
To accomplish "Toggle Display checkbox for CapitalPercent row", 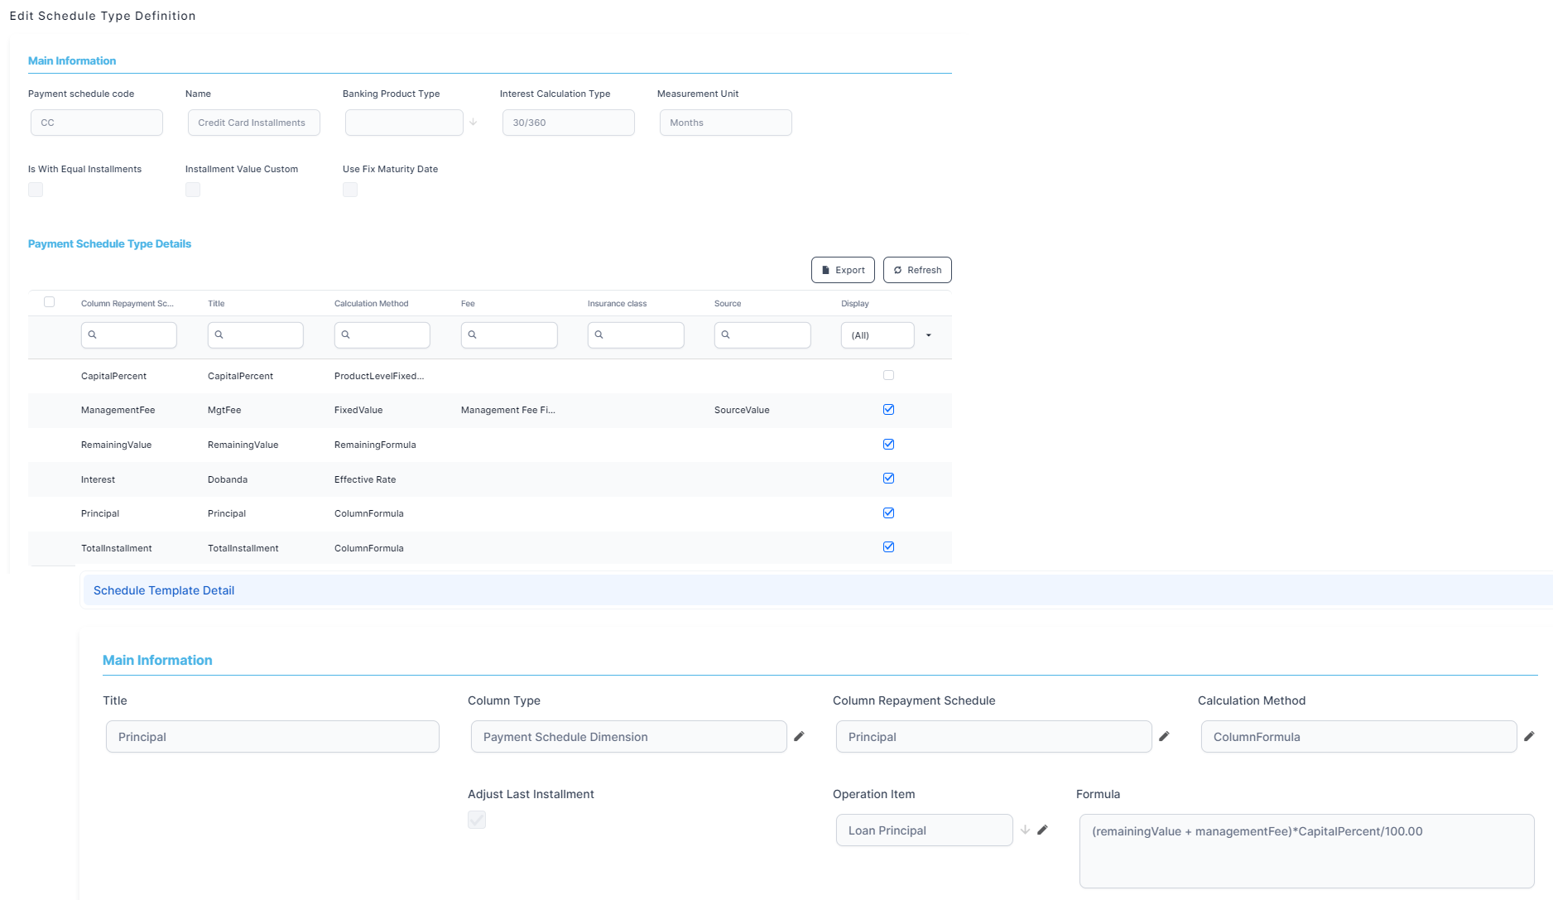I will [888, 375].
